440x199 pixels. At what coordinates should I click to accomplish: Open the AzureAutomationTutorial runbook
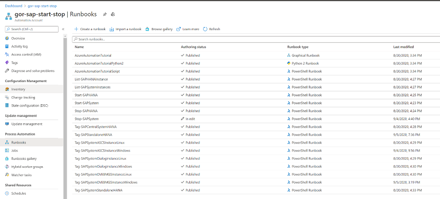click(93, 55)
